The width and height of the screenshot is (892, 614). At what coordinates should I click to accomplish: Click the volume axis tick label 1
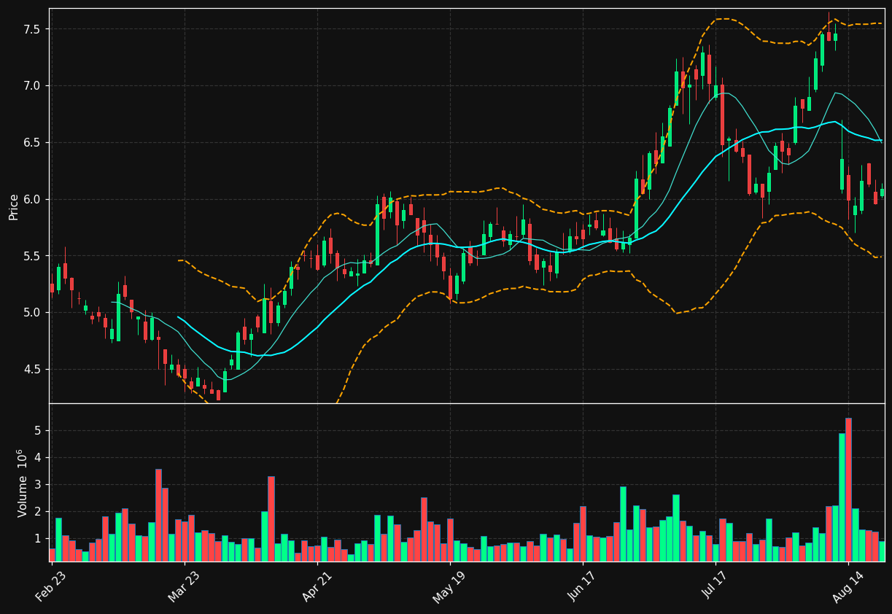[x=36, y=539]
